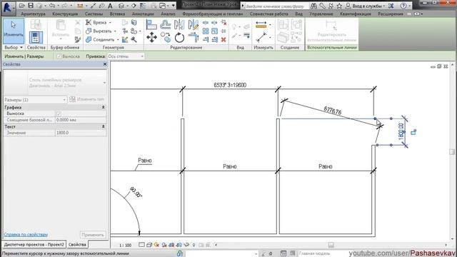
Task: Activate the Move tool
Action: tap(151, 37)
